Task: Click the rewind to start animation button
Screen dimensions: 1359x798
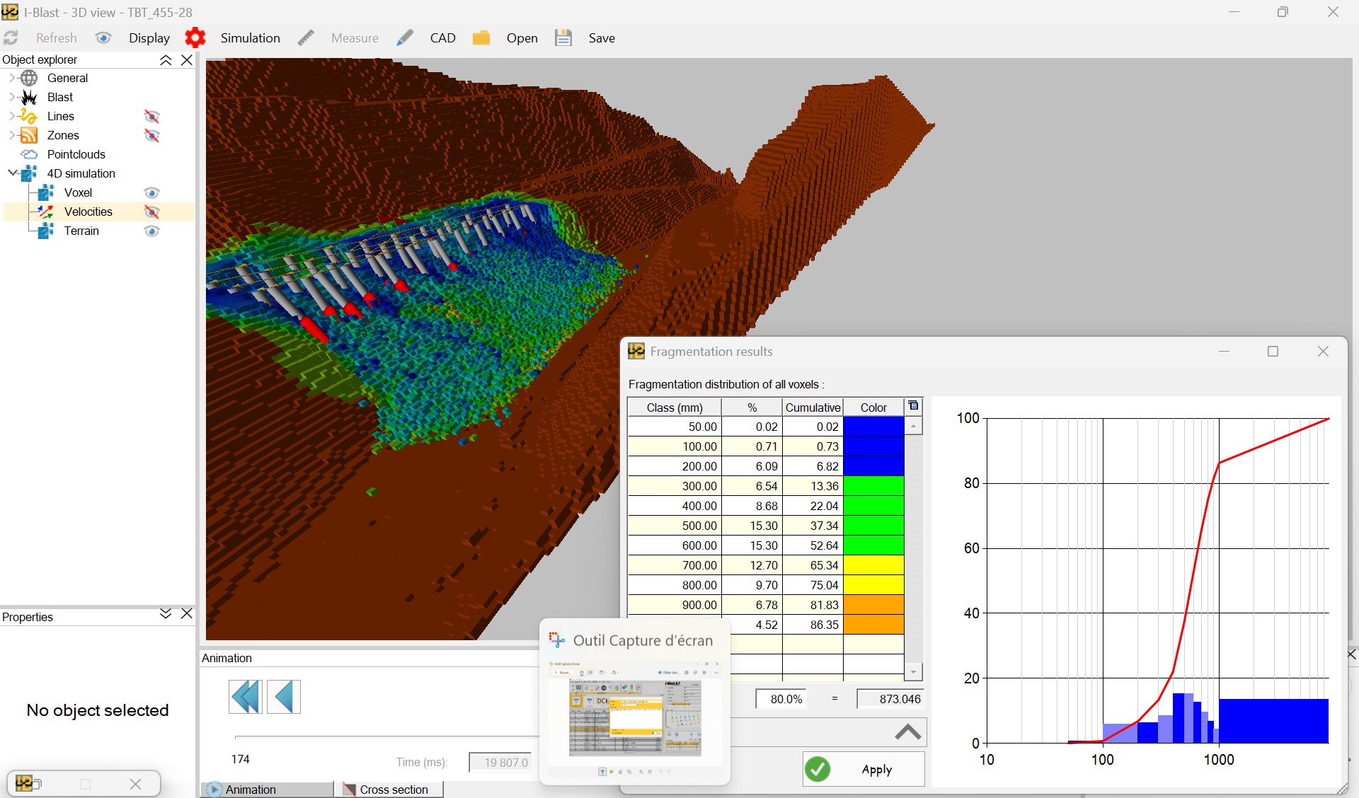Action: tap(245, 697)
